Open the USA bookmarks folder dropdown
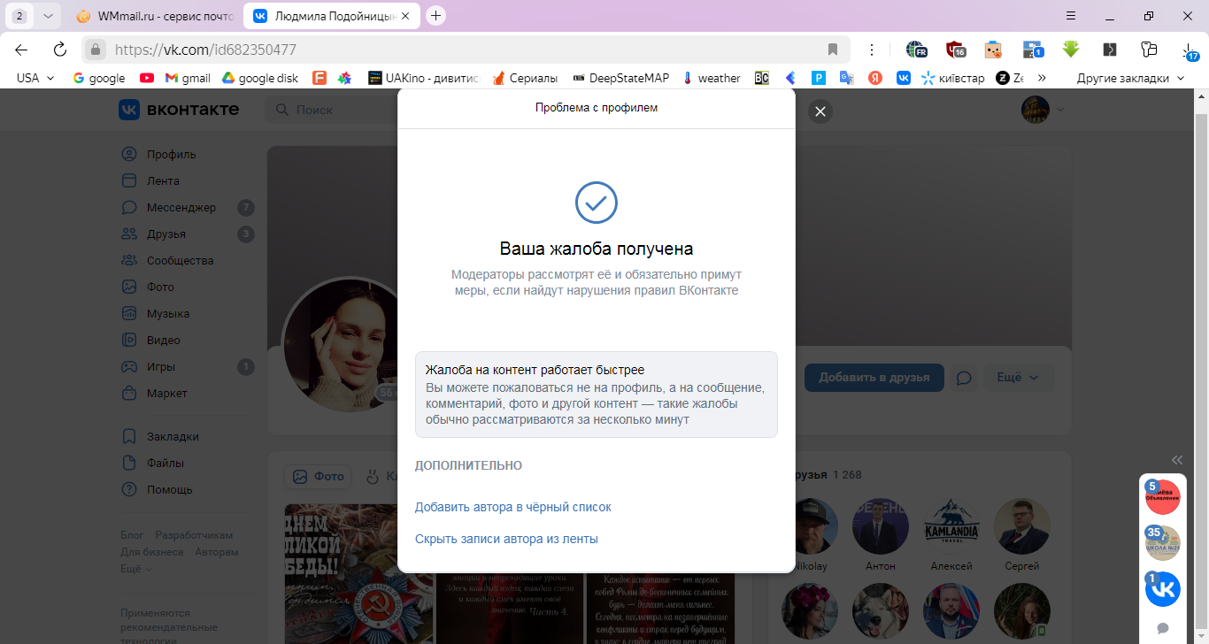This screenshot has width=1209, height=644. coord(35,78)
